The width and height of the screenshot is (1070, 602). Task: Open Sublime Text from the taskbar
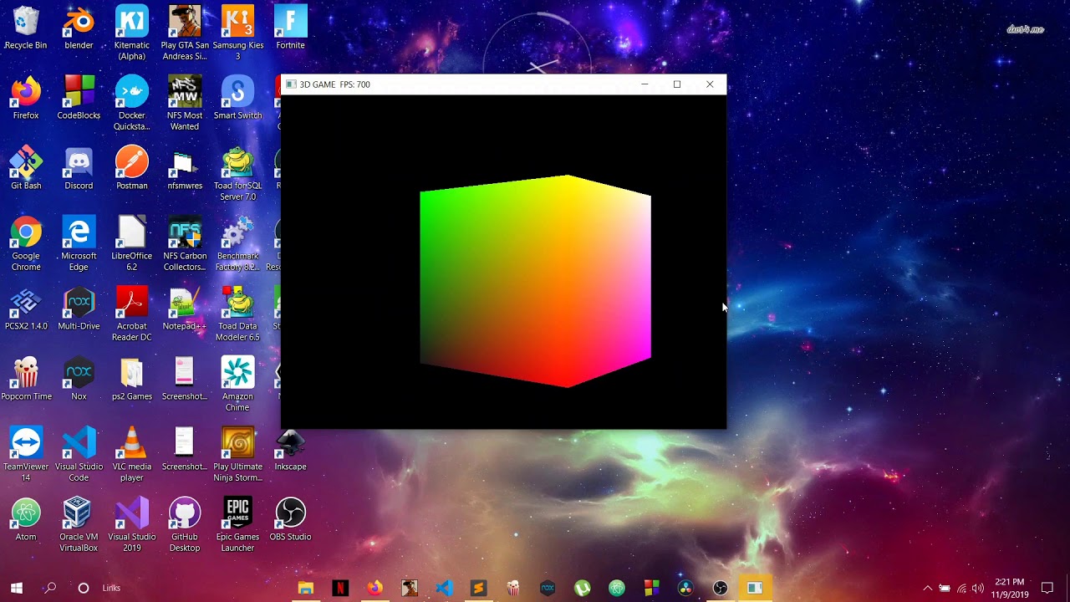coord(478,588)
